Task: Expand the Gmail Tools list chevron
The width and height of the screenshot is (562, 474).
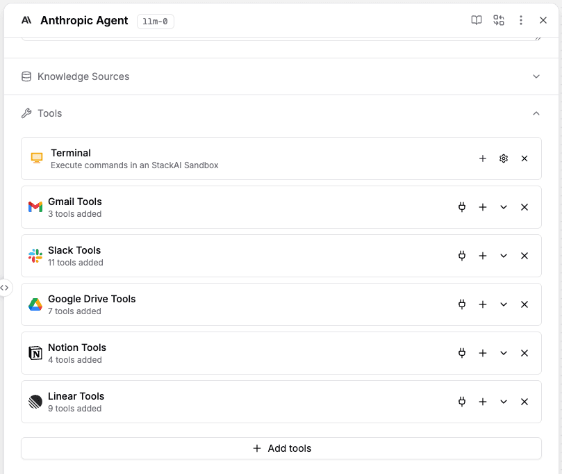Action: pyautogui.click(x=504, y=207)
